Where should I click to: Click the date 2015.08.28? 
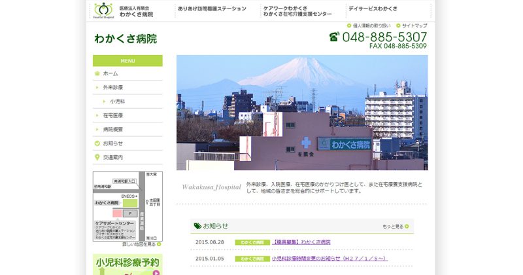(x=209, y=242)
